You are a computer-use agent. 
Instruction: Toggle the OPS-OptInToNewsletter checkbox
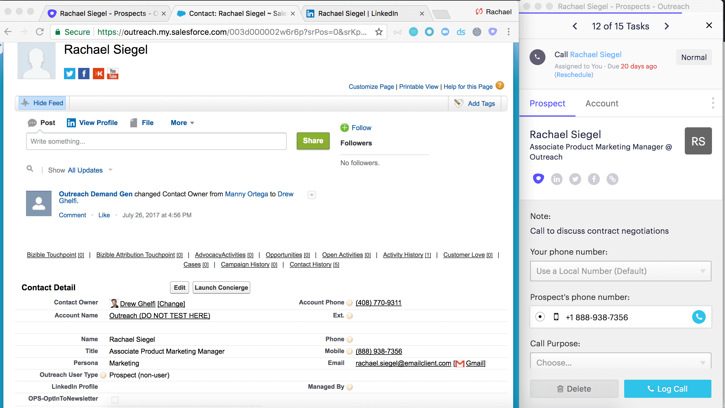[115, 400]
